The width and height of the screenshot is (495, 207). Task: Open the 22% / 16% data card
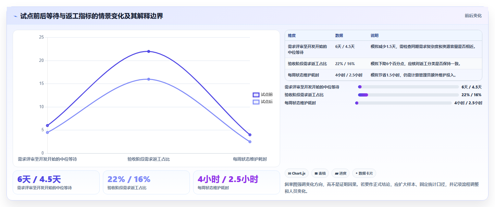point(146,182)
